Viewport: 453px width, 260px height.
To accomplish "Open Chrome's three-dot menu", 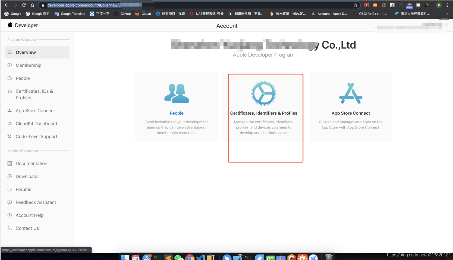I will (x=448, y=5).
